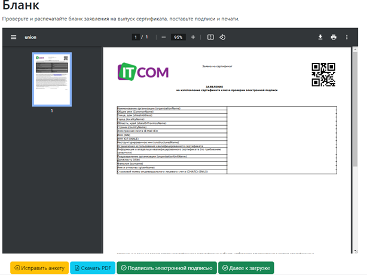
Task: Click the Исправить анкету button
Action: (x=39, y=268)
